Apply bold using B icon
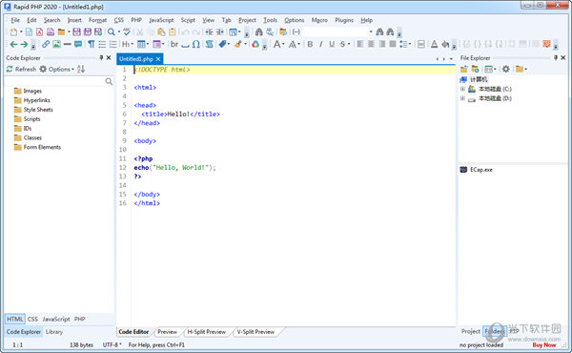Screen dimensions: 572x353 tap(310, 45)
